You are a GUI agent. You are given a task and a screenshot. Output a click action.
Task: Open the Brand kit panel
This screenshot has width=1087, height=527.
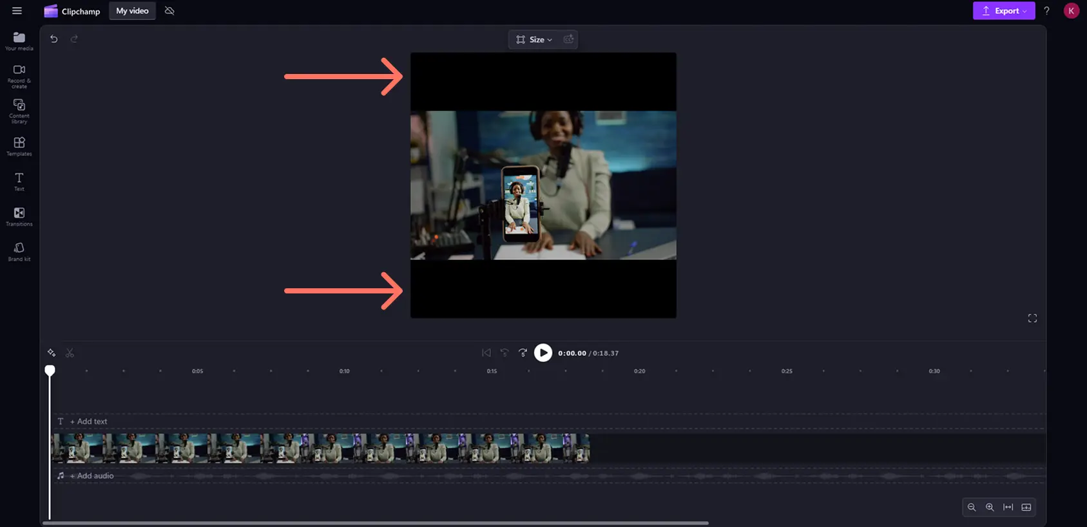tap(19, 252)
